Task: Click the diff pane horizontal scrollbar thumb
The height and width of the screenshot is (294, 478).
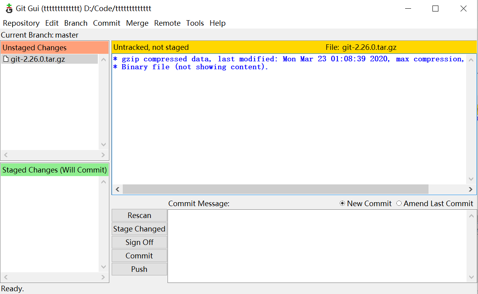Action: point(276,189)
